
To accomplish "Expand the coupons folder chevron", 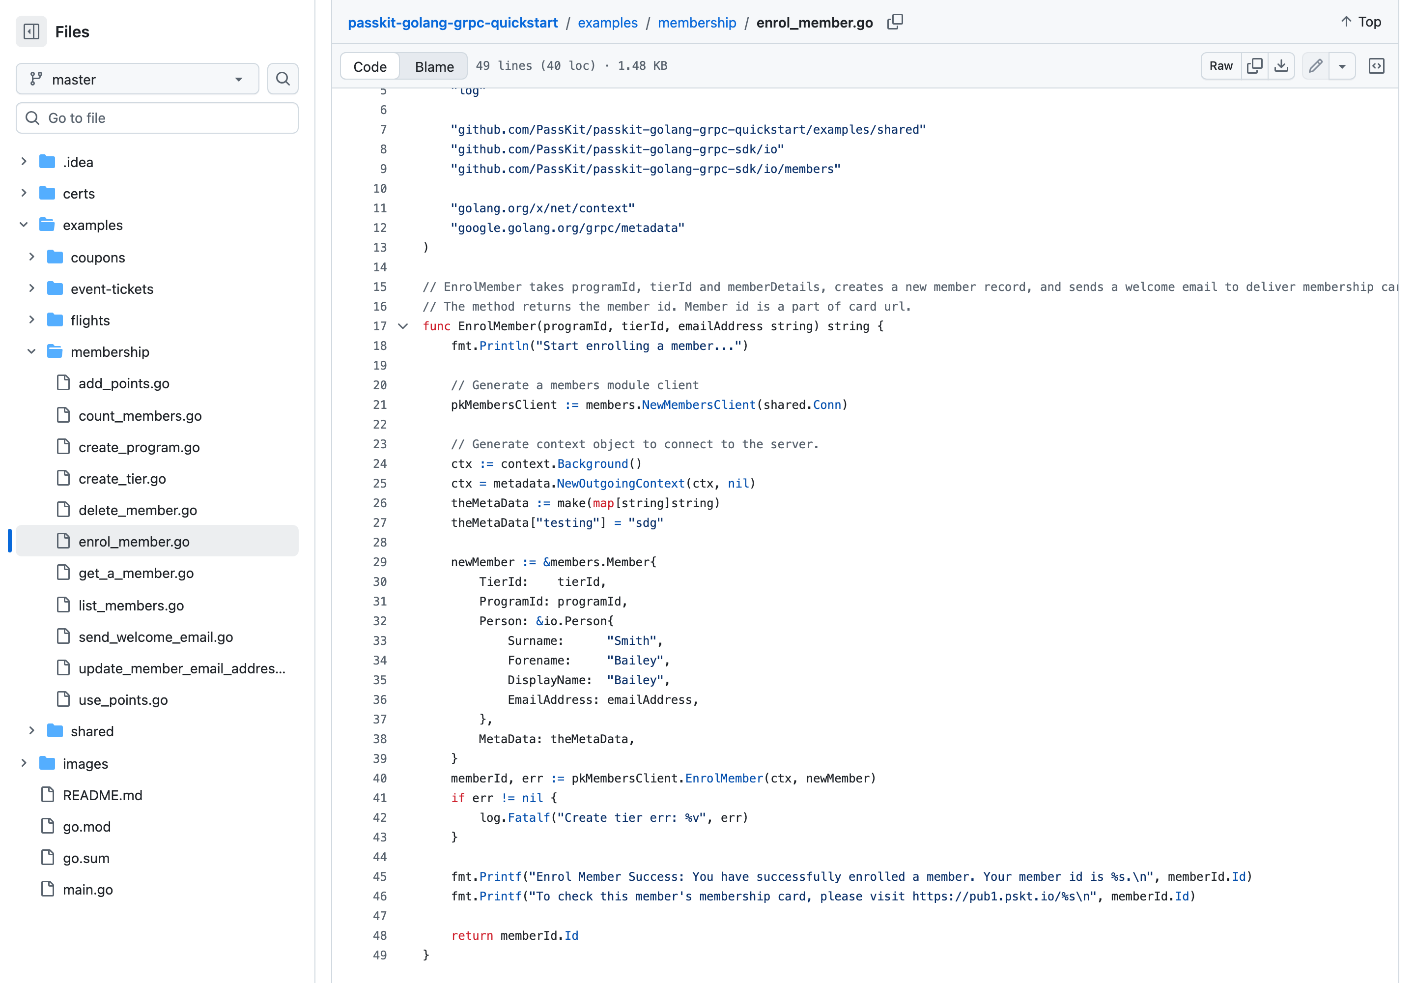I will pyautogui.click(x=32, y=257).
